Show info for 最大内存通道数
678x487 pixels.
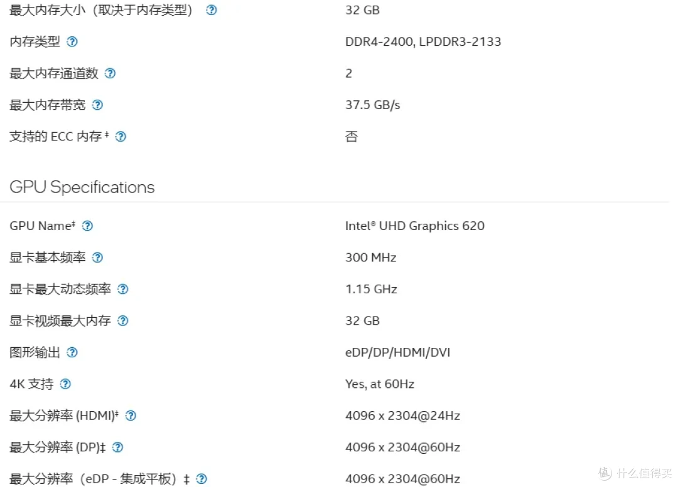point(110,73)
